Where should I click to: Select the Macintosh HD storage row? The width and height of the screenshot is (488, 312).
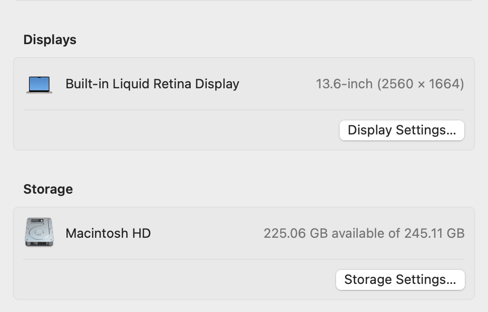pos(244,233)
